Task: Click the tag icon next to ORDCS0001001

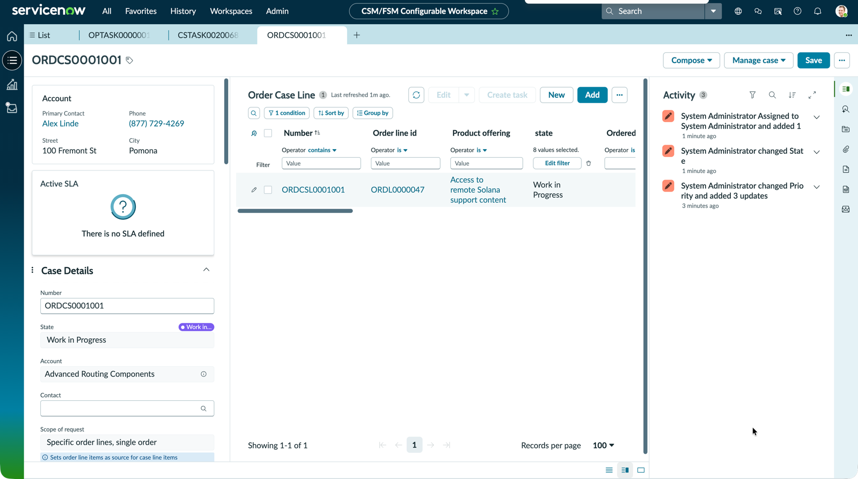Action: click(x=129, y=61)
